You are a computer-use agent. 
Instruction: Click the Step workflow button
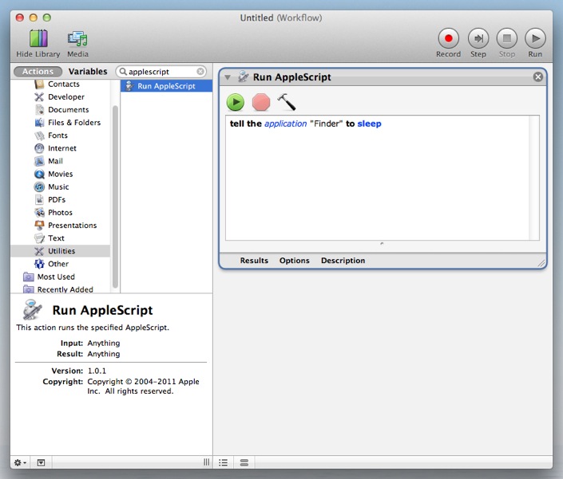(x=478, y=38)
